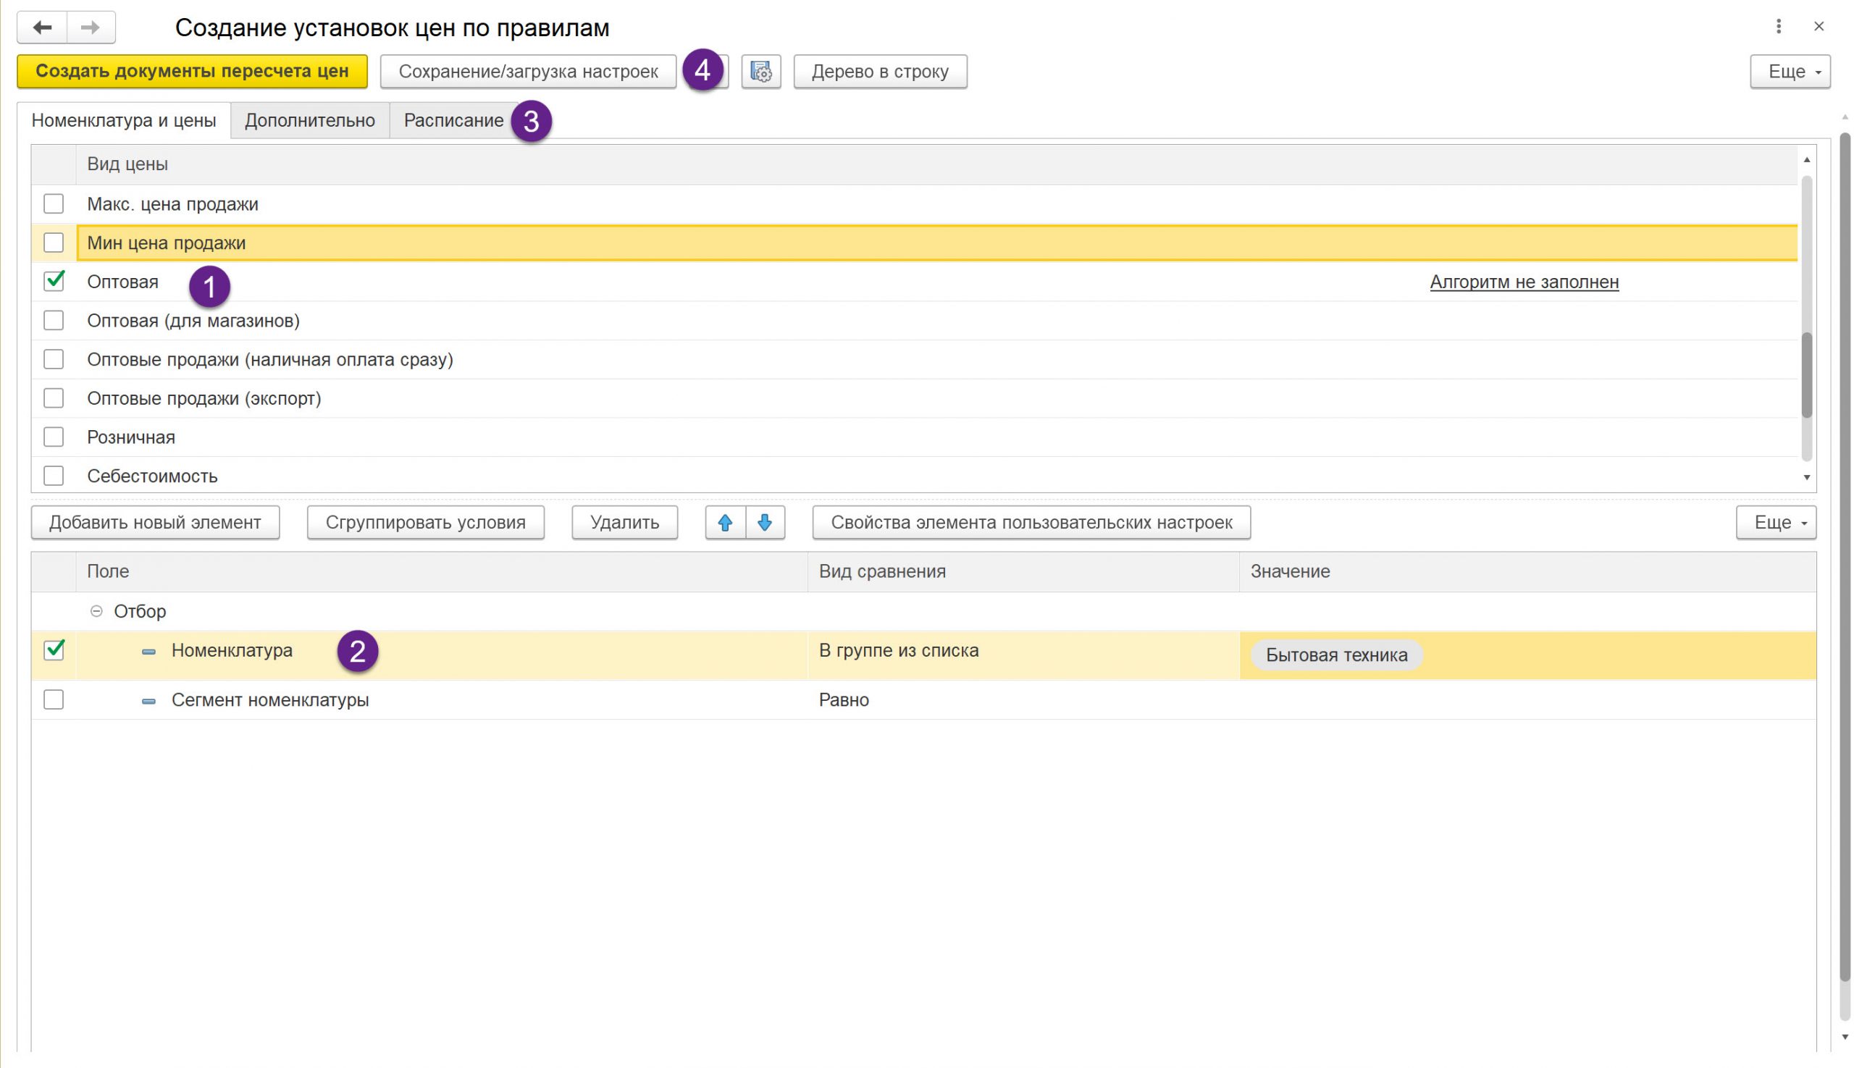Move the condition up with blue arrow

pos(725,522)
